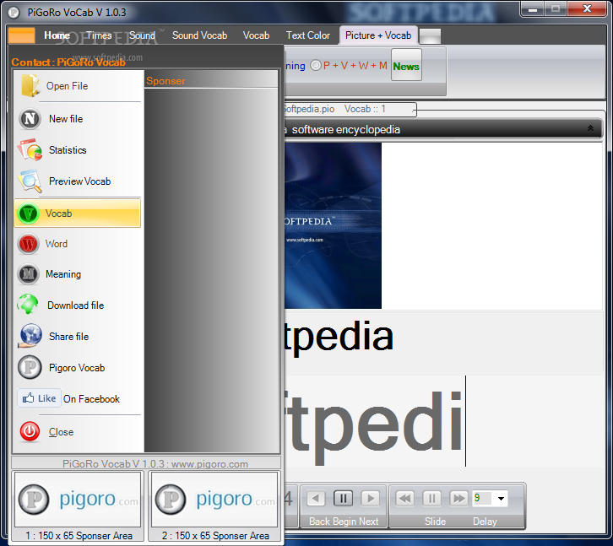The image size is (613, 546).
Task: Click the Facebook Like button
Action: 39,398
